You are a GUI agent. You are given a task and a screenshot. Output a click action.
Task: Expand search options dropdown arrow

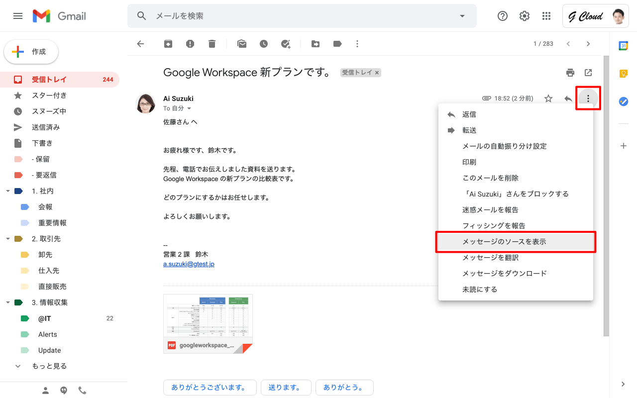pos(462,16)
